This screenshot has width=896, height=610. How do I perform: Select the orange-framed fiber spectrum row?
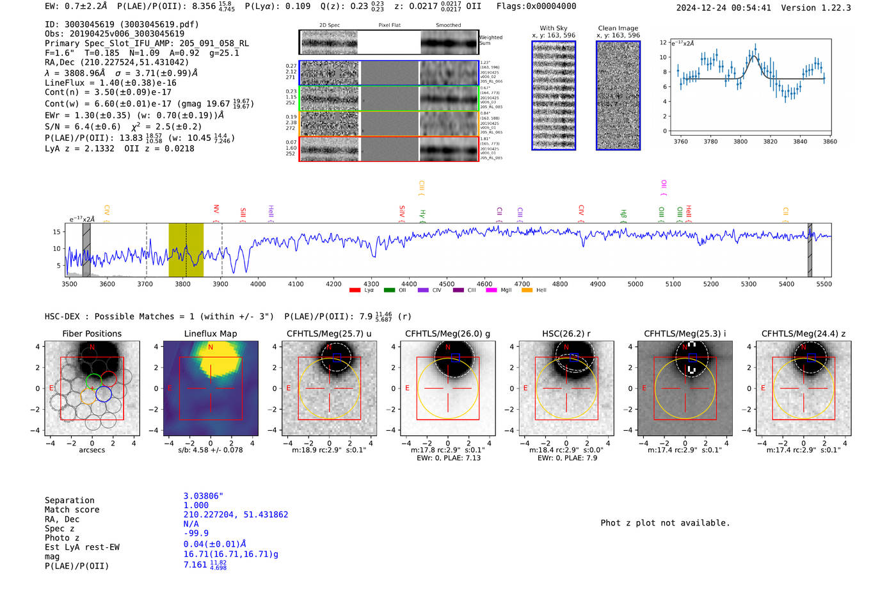389,124
